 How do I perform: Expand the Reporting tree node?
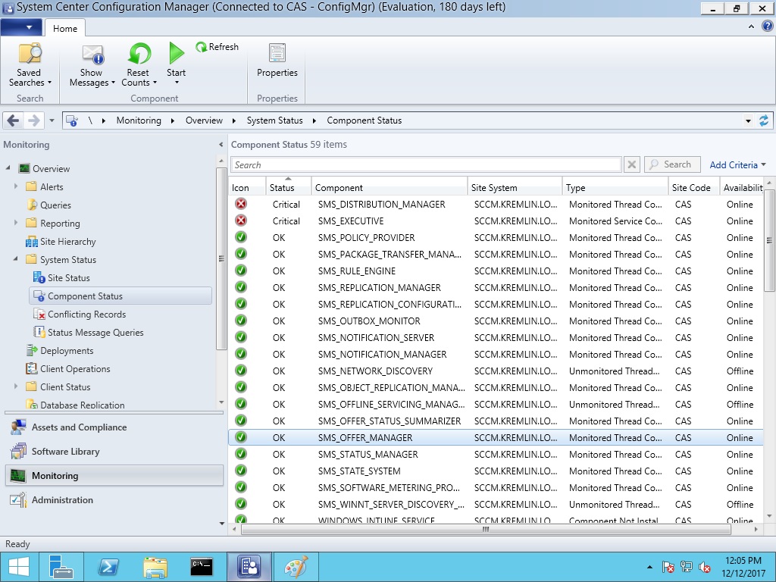(16, 223)
